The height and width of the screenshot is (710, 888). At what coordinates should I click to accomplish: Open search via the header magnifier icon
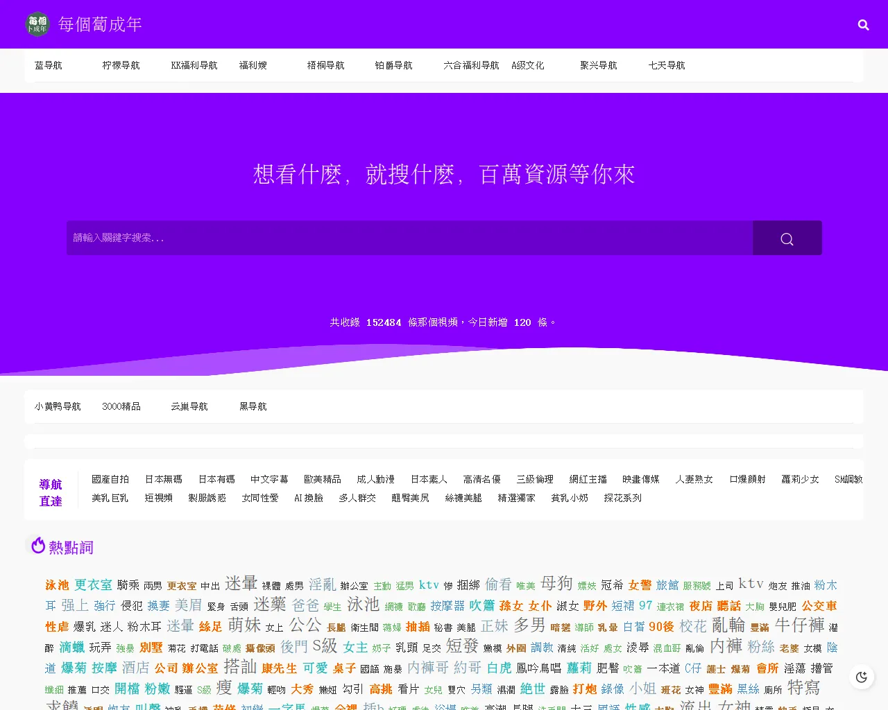863,25
